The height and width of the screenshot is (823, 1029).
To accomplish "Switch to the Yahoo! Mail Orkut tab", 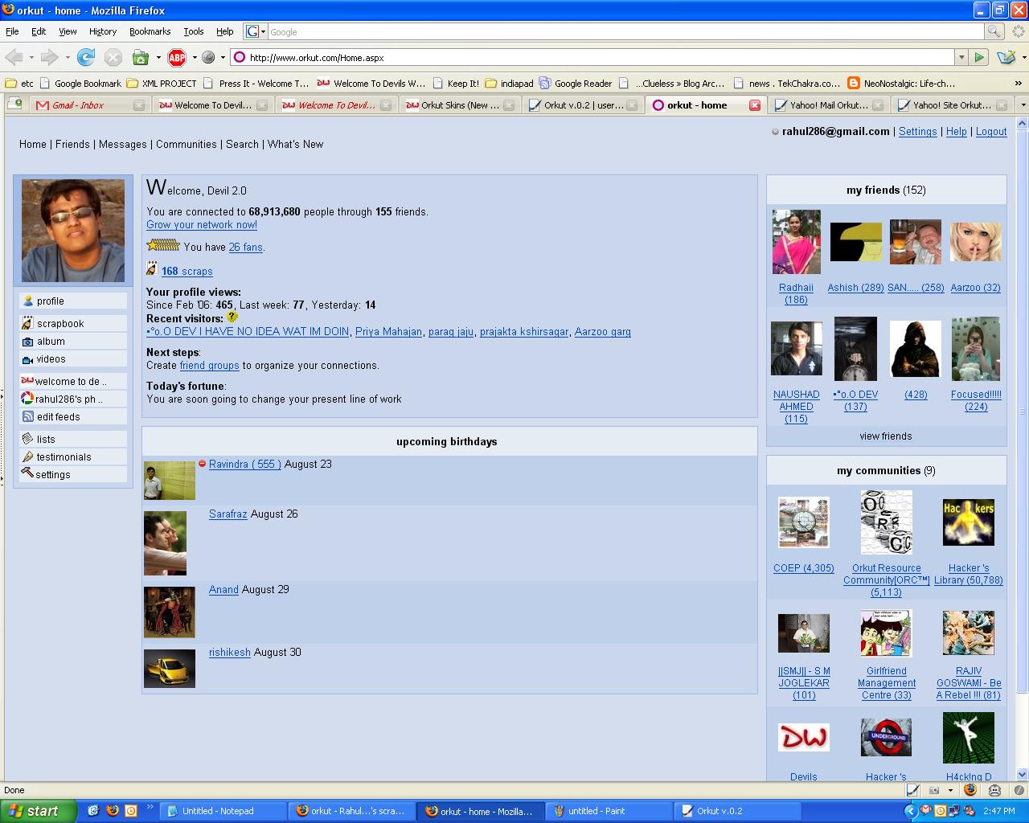I will [x=828, y=105].
